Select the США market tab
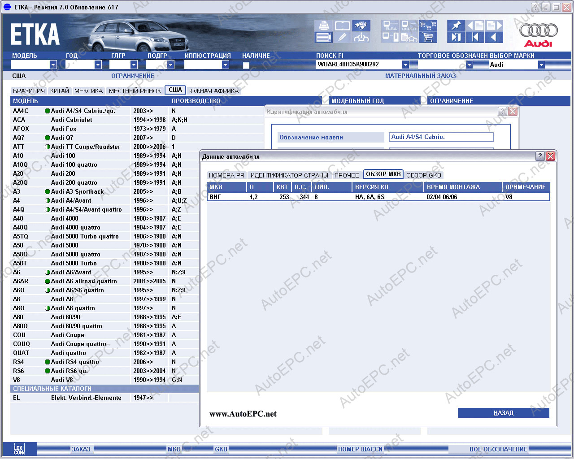Viewport: 574px width, 459px height. tap(175, 90)
